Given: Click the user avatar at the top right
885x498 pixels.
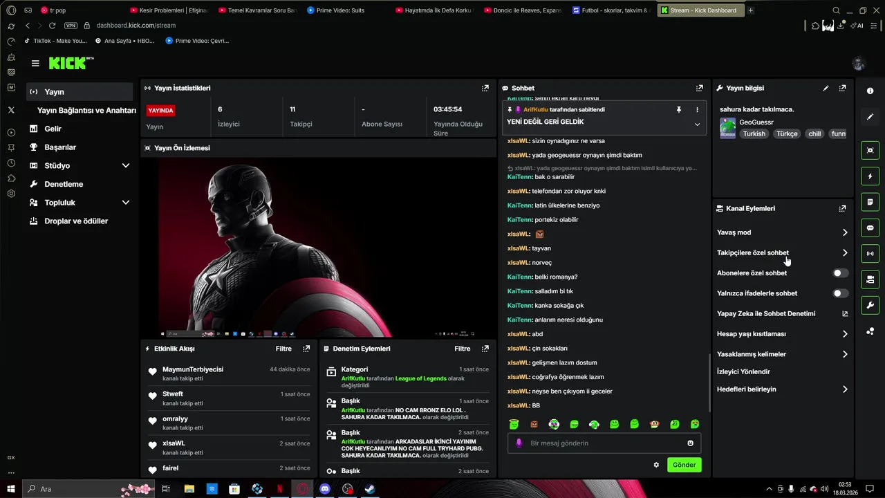Looking at the screenshot, I should point(859,64).
